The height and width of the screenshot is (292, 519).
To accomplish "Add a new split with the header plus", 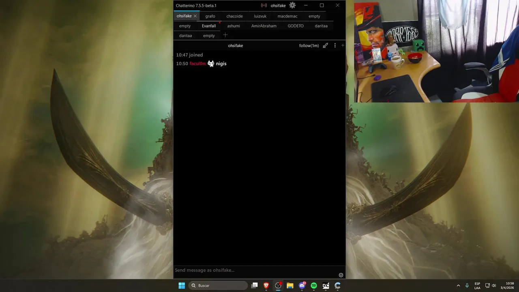I will [343, 45].
